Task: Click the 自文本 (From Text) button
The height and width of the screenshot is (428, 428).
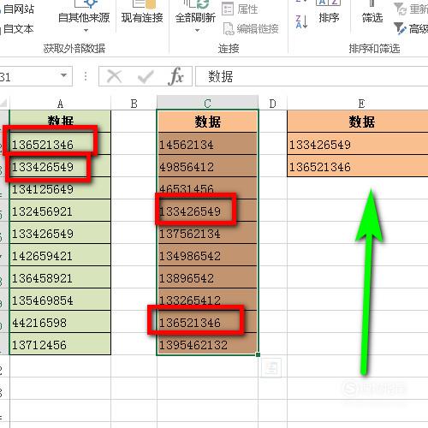Action: (x=17, y=29)
